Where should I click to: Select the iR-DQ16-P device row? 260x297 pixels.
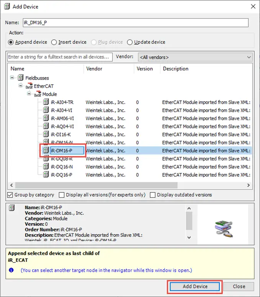130,175
